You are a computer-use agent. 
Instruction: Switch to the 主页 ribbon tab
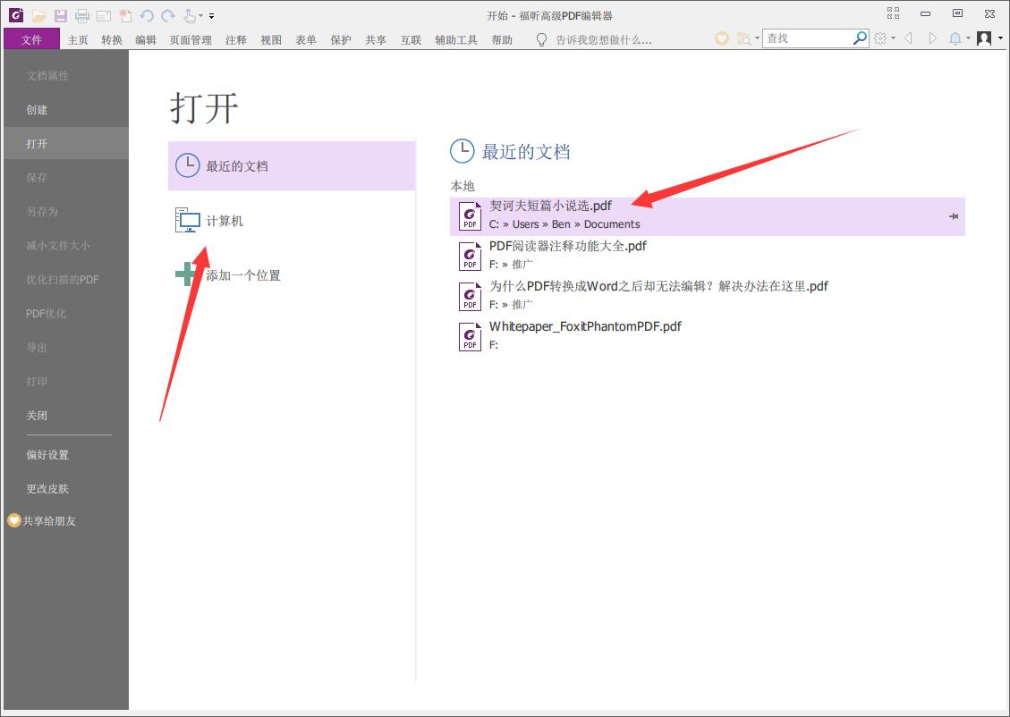point(77,39)
